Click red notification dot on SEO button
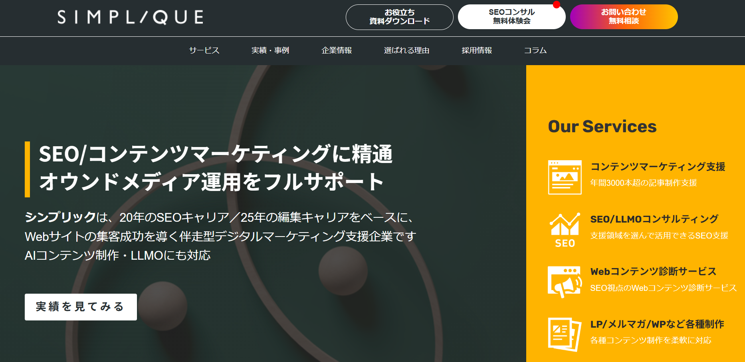This screenshot has height=362, width=745. (557, 5)
